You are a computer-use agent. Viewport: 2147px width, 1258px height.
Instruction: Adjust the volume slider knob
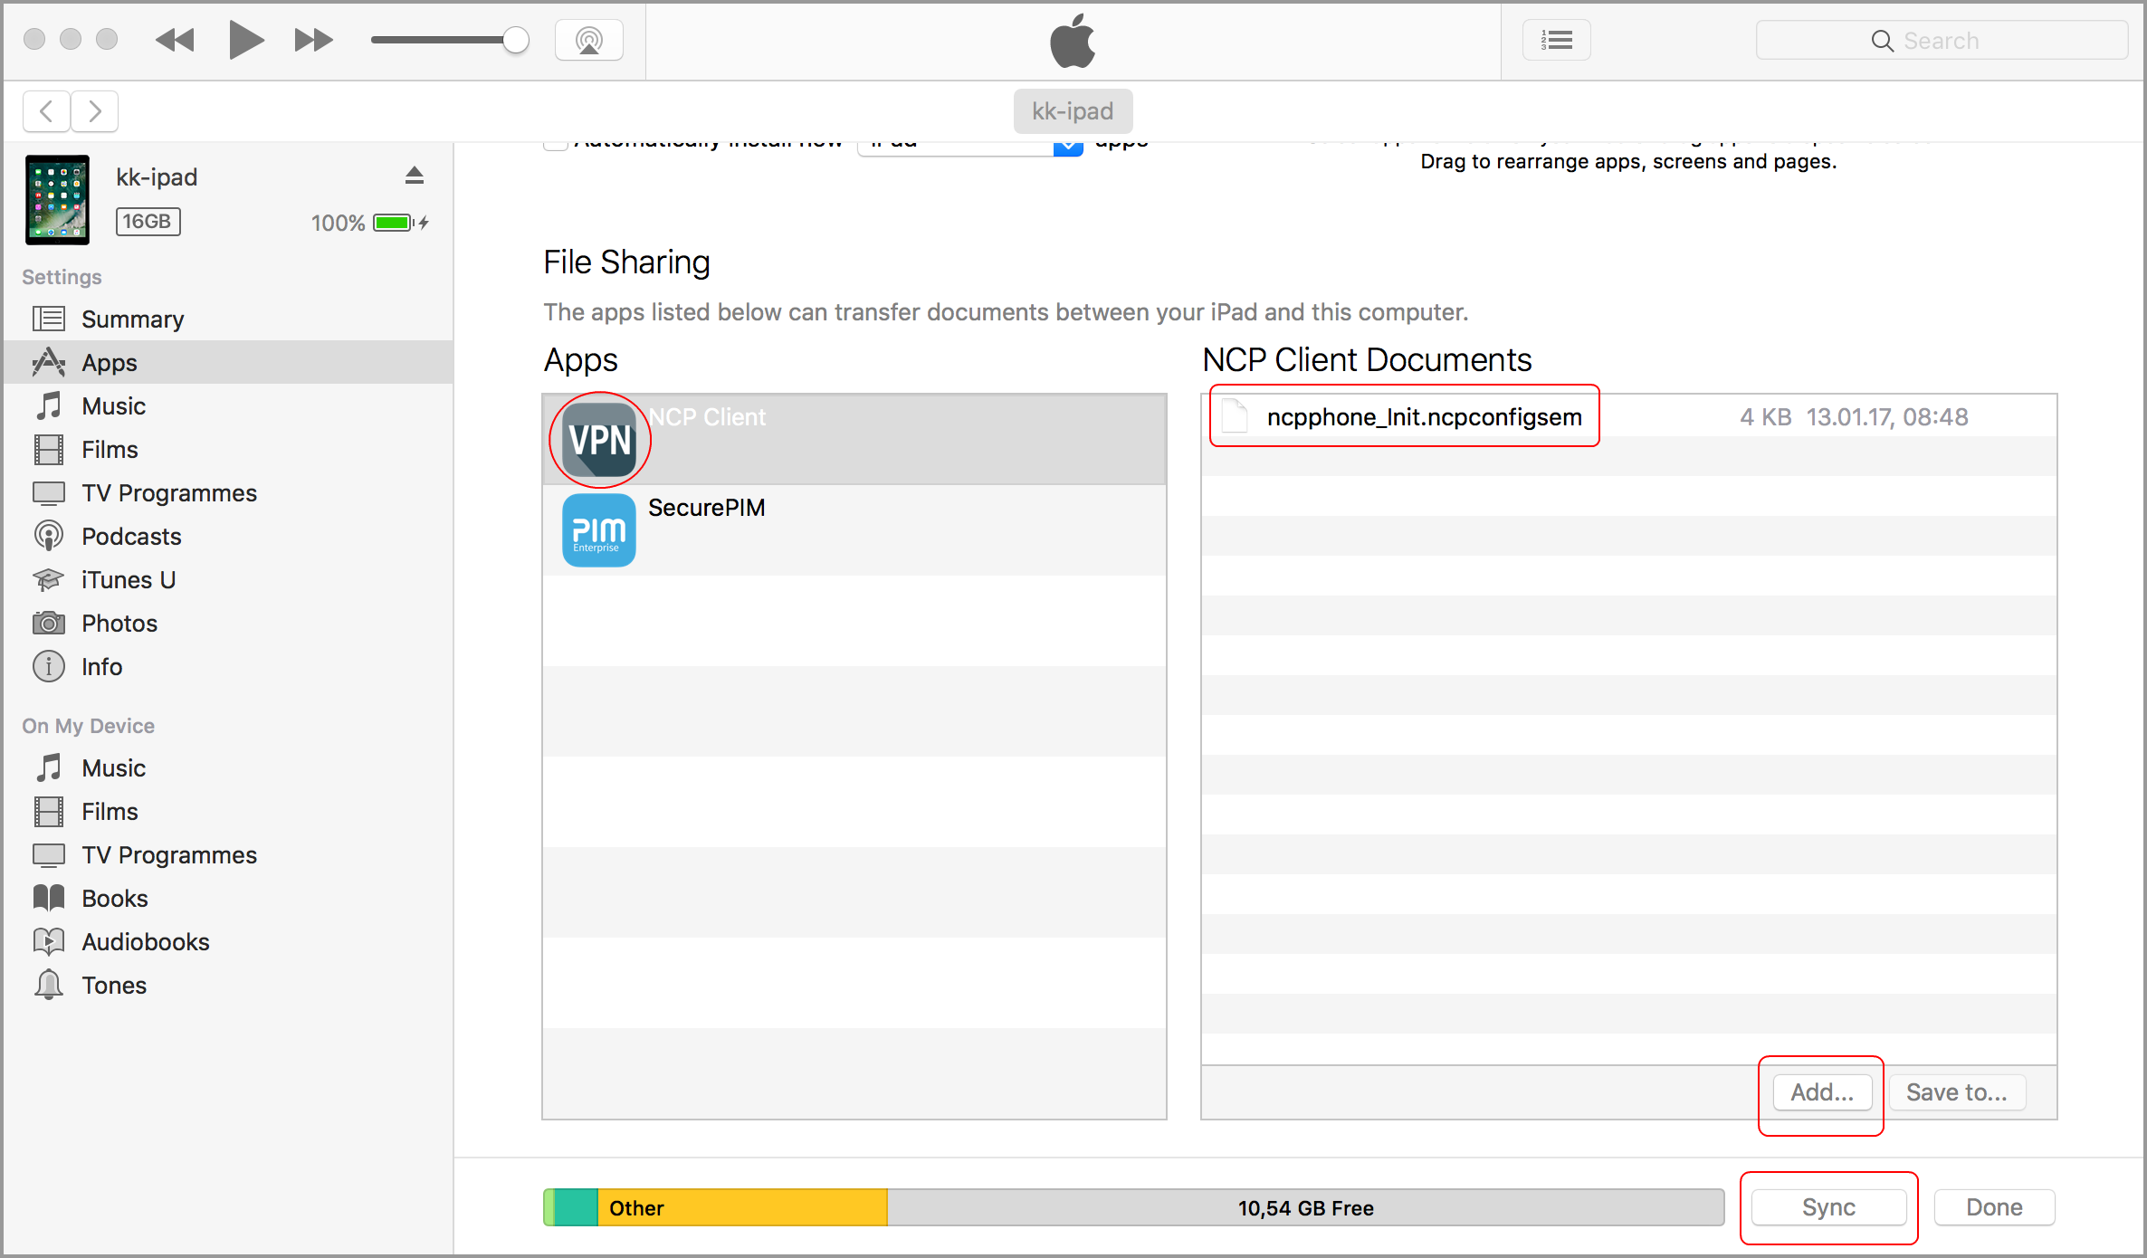tap(515, 40)
